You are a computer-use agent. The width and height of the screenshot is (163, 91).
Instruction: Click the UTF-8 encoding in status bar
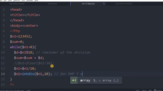[144, 90]
